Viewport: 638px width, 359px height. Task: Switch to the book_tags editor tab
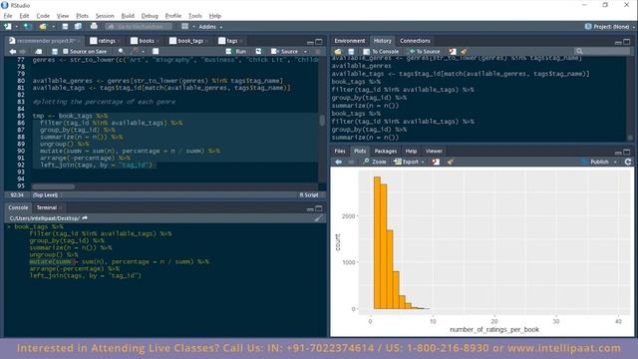(x=189, y=41)
